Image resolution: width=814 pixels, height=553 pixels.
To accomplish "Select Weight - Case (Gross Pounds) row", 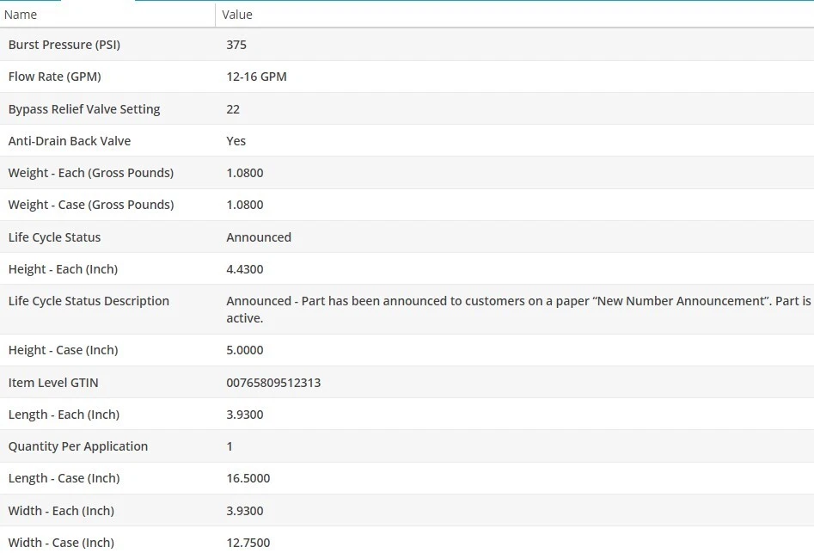I will point(407,205).
